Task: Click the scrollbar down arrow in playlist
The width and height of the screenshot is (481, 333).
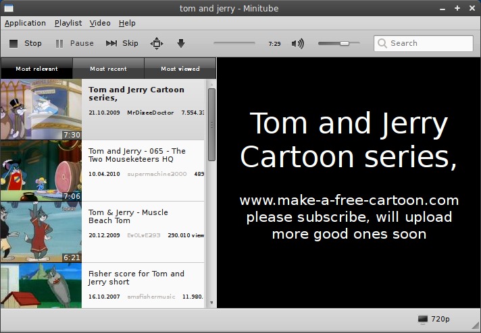Action: 211,303
